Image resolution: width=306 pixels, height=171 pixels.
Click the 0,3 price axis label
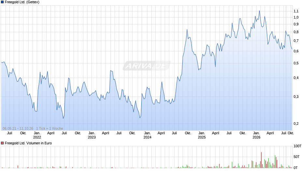click(296, 97)
